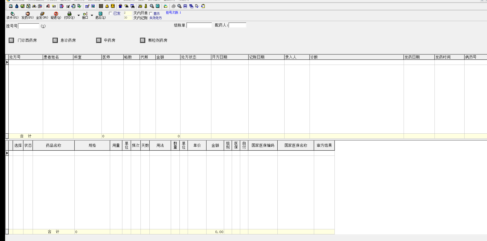Image resolution: width=487 pixels, height=241 pixels.
Task: Click the 天内记账 days field
Action: click(128, 18)
